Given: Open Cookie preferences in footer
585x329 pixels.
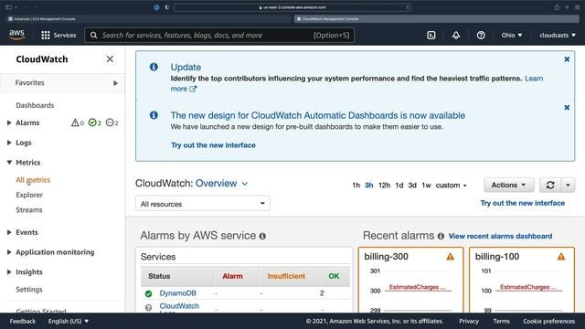Looking at the screenshot, I should click(x=548, y=321).
